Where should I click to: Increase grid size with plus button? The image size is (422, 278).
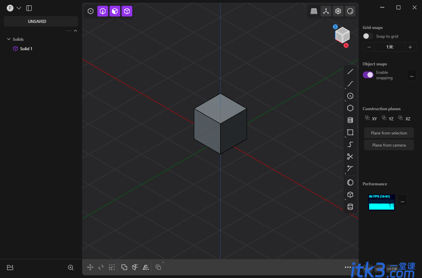click(410, 47)
